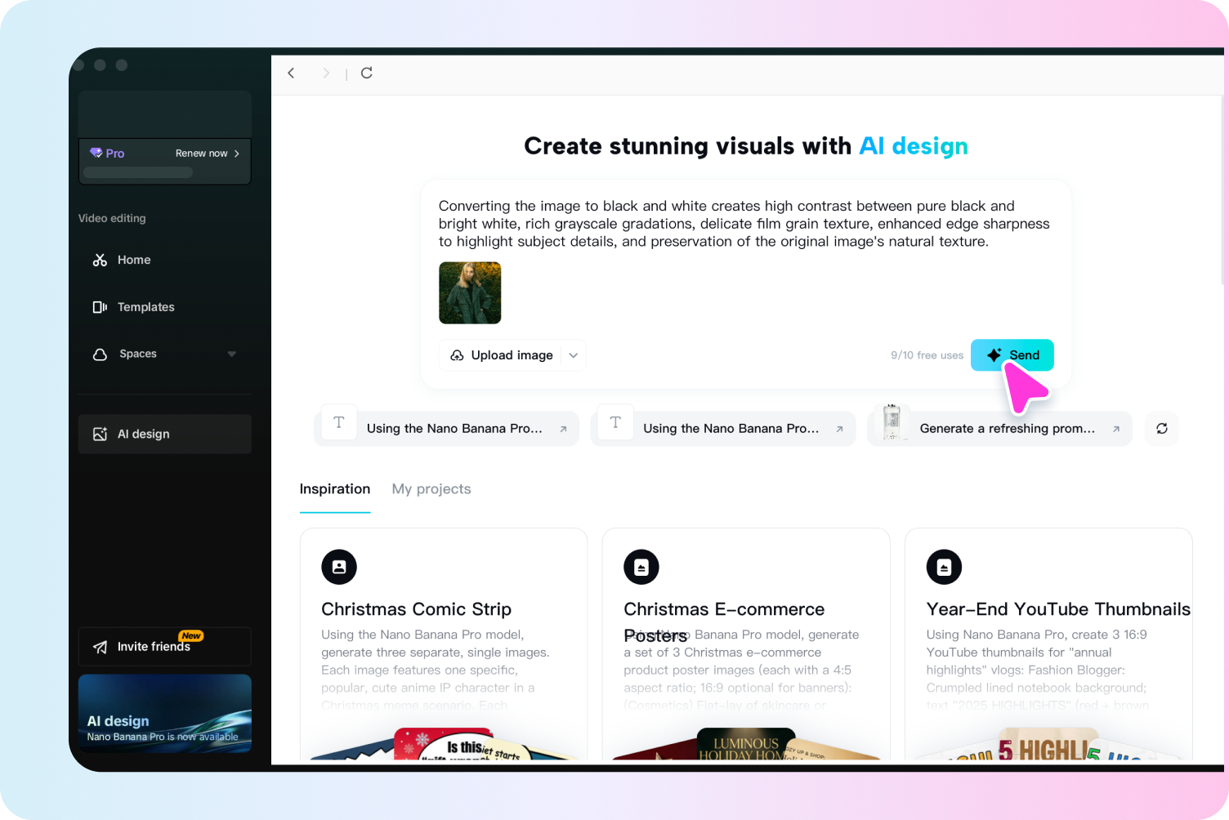Click the Create stunning visuals heading

746,146
